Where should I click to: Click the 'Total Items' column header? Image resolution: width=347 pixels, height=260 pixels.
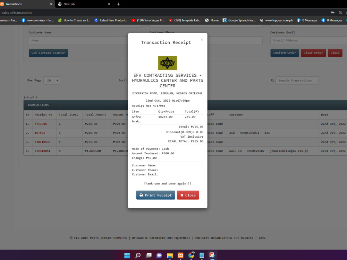click(x=68, y=115)
